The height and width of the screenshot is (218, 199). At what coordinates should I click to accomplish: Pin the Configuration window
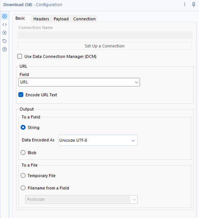click(x=194, y=5)
